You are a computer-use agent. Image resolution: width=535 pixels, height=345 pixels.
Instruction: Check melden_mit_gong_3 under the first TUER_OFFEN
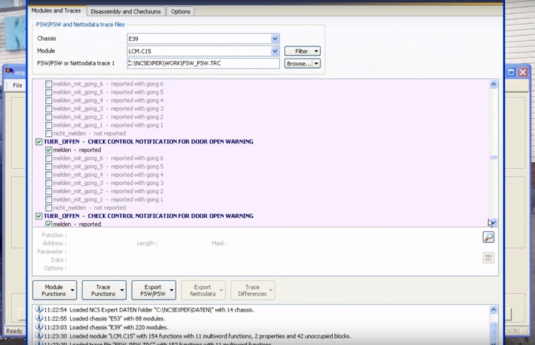click(49, 183)
